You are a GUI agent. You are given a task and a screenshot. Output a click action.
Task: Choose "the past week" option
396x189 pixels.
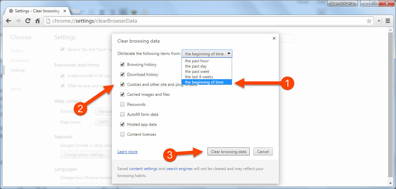(x=207, y=72)
